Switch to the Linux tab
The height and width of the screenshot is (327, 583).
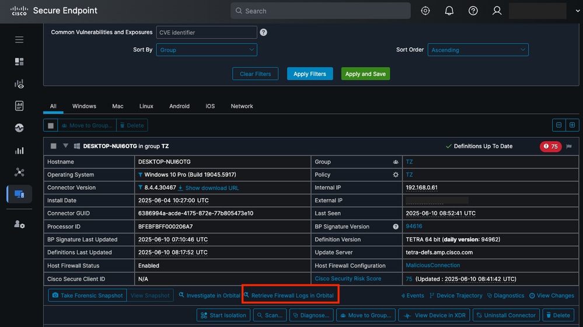tap(146, 106)
